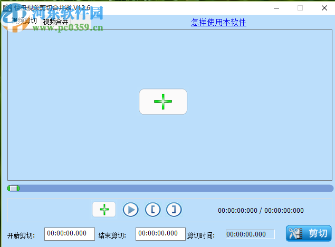
Task: Click the current/total playback time display
Action: tap(261, 210)
